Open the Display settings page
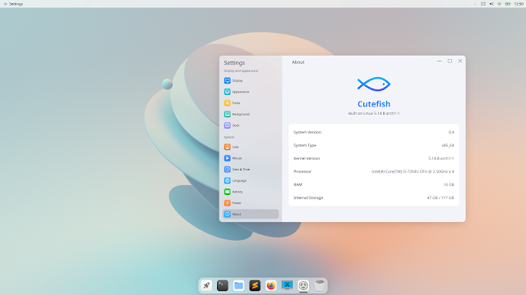The width and height of the screenshot is (526, 295). click(250, 80)
